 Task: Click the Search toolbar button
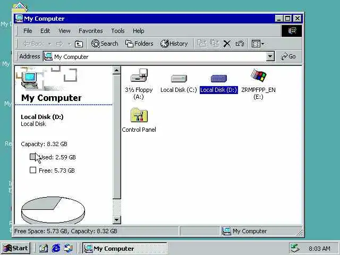click(105, 44)
